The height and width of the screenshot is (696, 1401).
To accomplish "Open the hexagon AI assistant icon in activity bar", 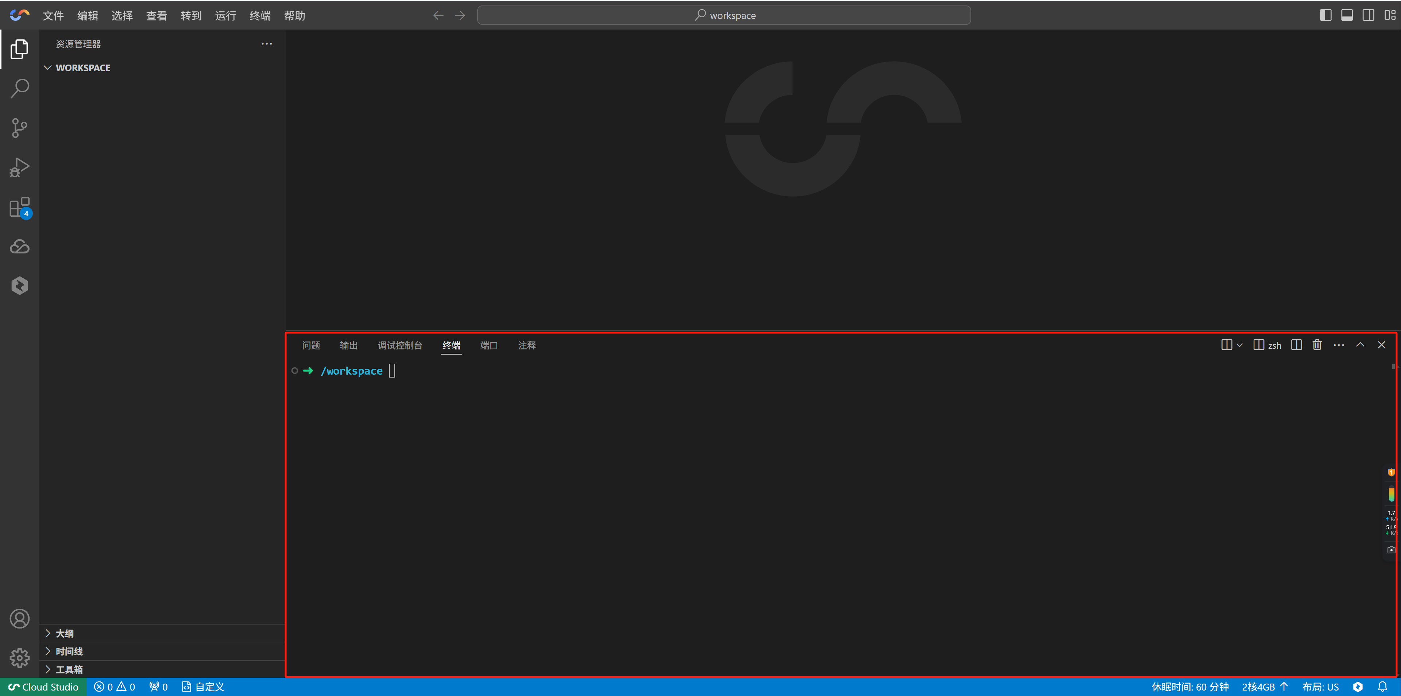I will [x=20, y=286].
